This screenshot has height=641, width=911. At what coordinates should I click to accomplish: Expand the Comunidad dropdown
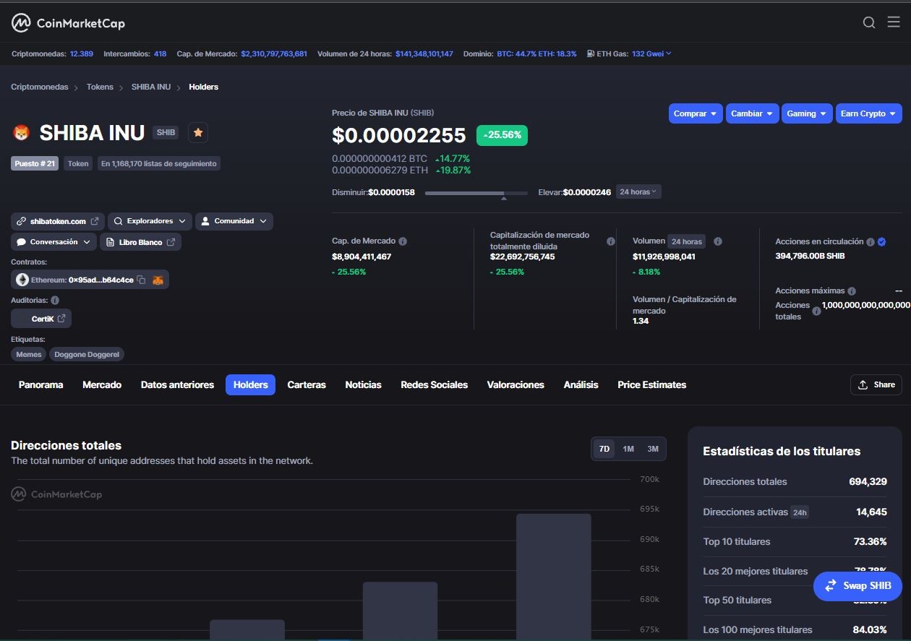click(234, 221)
